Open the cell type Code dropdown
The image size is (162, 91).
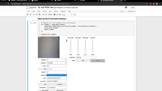tap(67, 15)
